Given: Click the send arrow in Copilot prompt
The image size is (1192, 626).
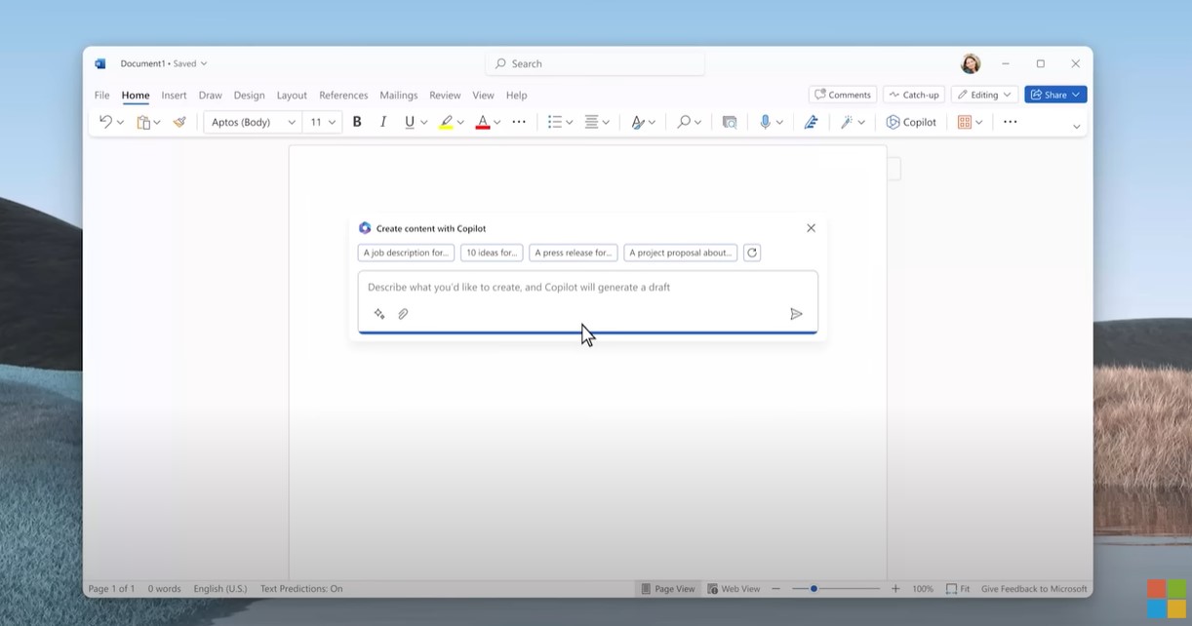Looking at the screenshot, I should [796, 314].
